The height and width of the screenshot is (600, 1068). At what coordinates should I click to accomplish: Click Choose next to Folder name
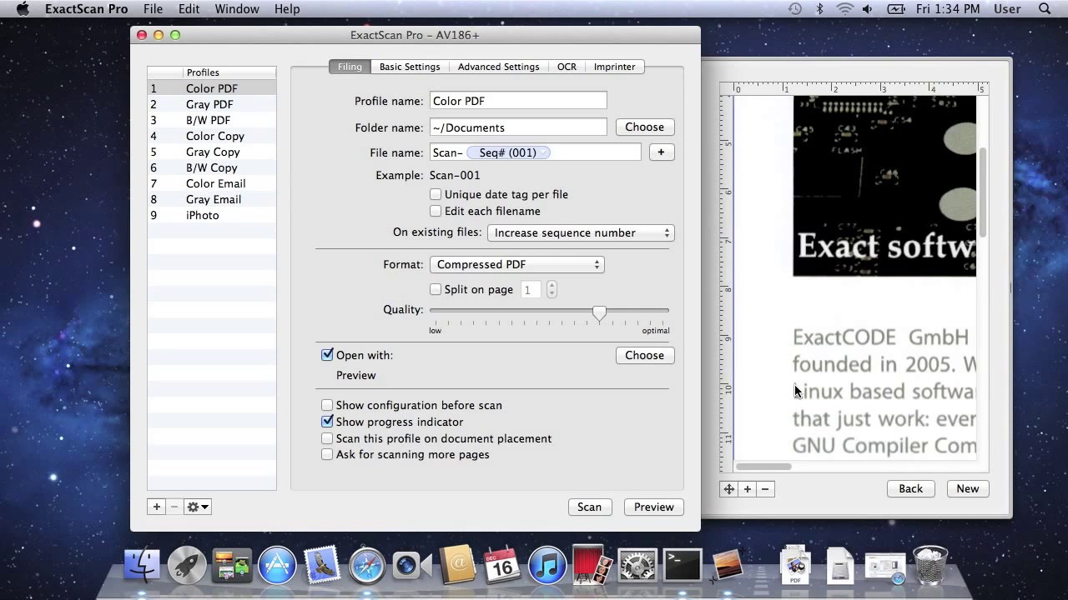click(645, 127)
